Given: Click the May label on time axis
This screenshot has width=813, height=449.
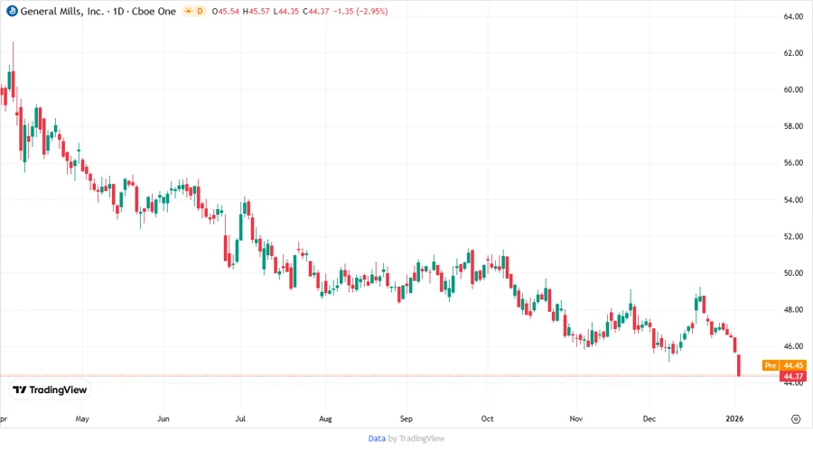Looking at the screenshot, I should (82, 419).
